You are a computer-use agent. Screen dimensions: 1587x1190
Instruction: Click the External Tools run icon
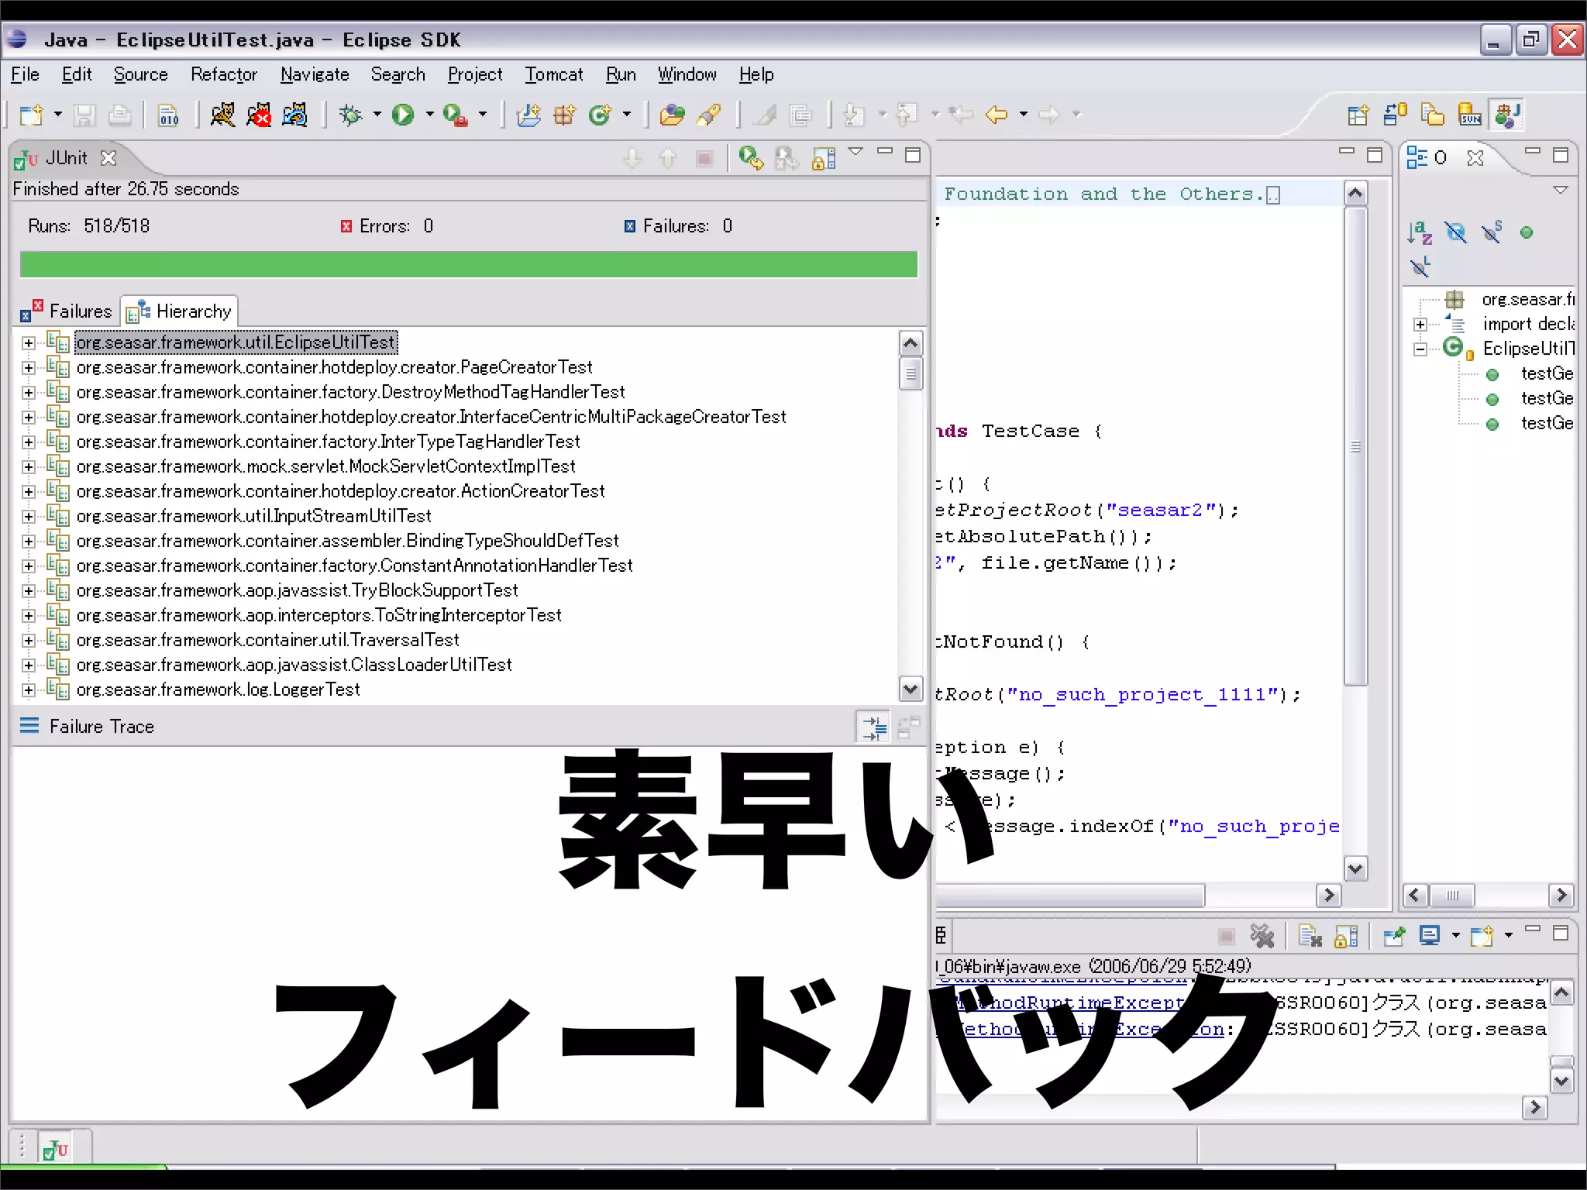tap(456, 115)
